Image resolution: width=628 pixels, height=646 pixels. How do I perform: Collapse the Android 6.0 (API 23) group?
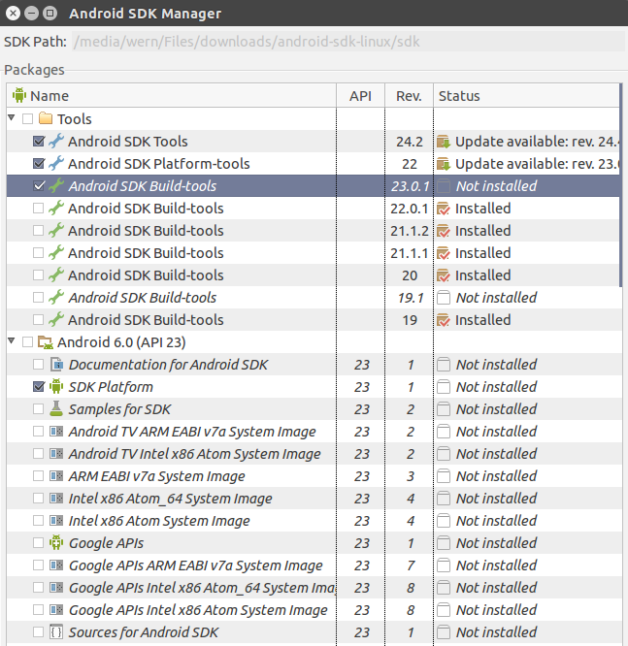tap(12, 341)
